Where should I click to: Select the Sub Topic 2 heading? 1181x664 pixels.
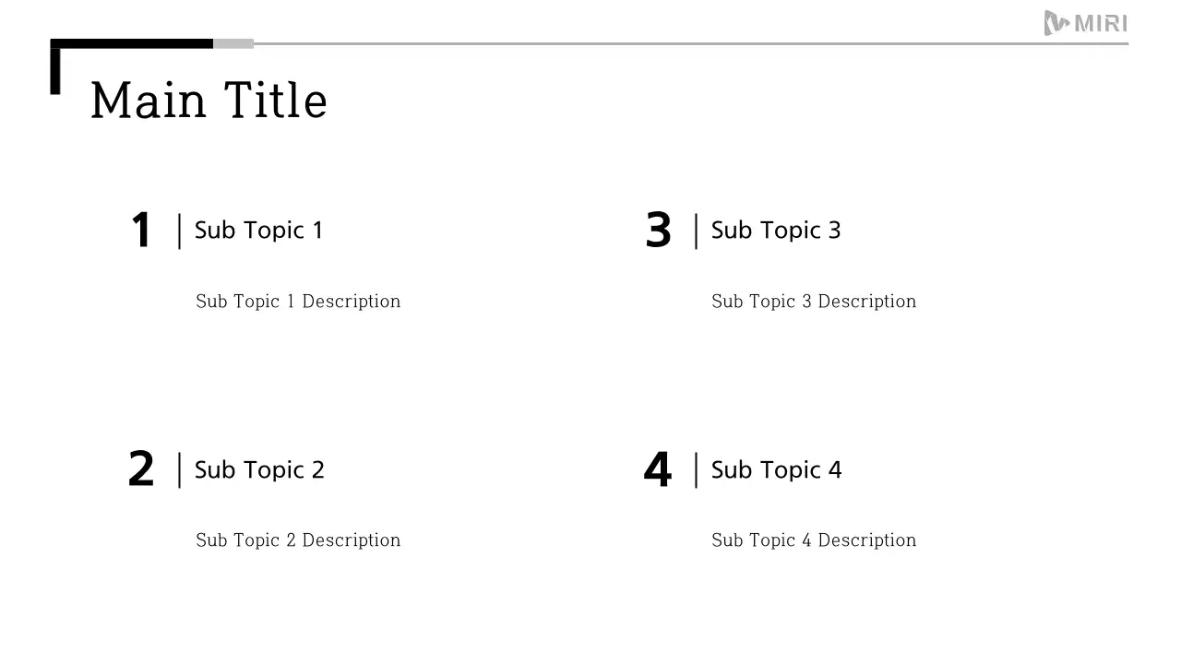[259, 469]
